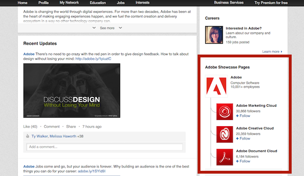
Task: Go to the Home menu
Action: point(22,3)
